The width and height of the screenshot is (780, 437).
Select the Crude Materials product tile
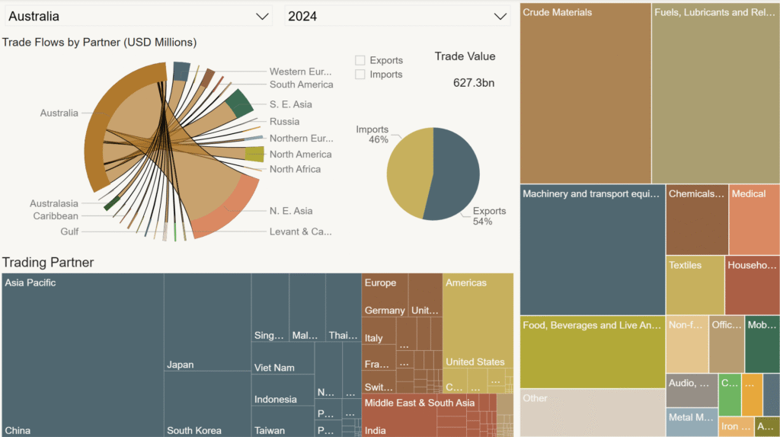click(x=585, y=91)
